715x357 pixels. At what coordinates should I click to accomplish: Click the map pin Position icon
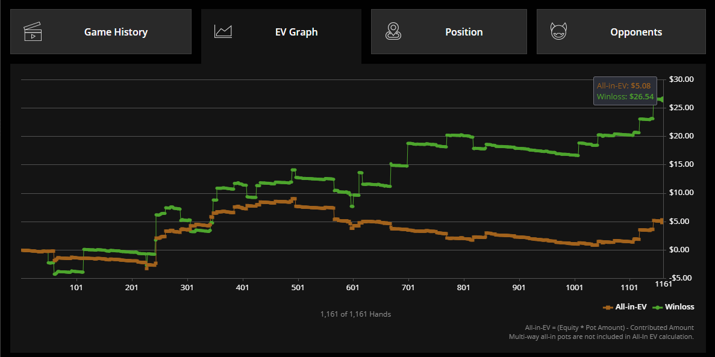393,31
